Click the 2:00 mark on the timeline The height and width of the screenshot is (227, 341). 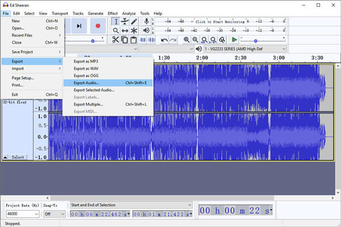(x=202, y=58)
